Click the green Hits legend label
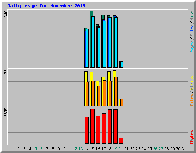Screen dimensions: 196x153 192,16
